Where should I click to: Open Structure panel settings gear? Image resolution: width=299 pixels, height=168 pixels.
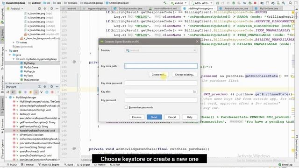click(52, 86)
